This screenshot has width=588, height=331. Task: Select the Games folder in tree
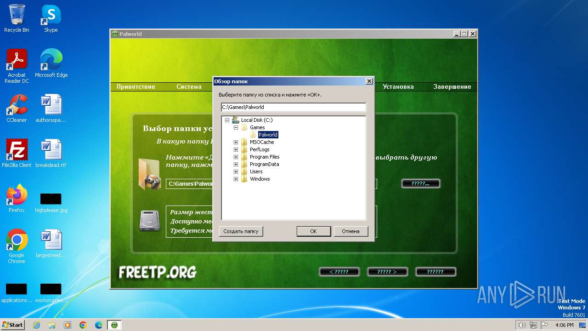coord(257,127)
